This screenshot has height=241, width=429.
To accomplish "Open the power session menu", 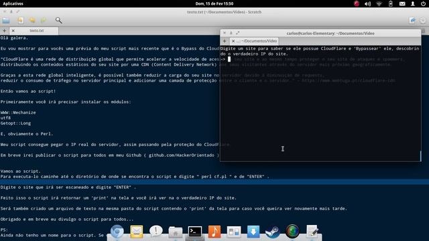I will pos(423,3).
